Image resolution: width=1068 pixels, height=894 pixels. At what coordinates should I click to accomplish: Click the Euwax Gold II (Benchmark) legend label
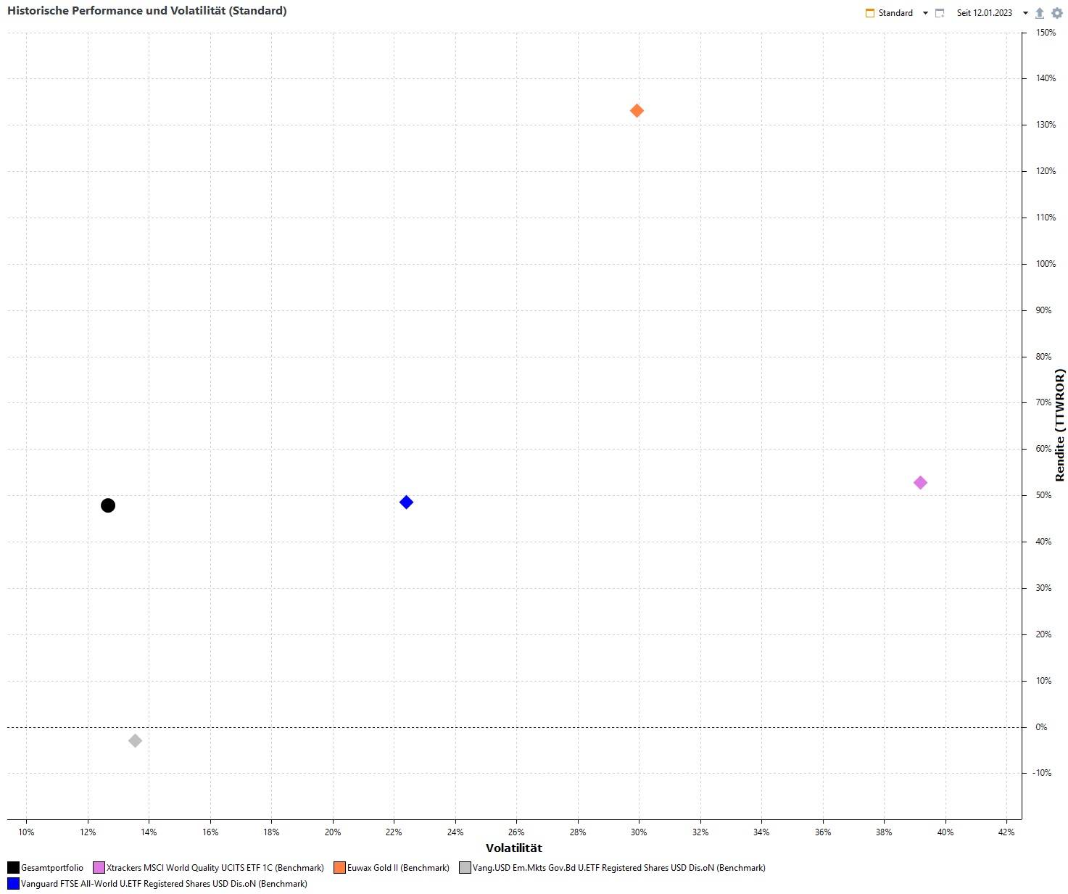click(x=398, y=868)
